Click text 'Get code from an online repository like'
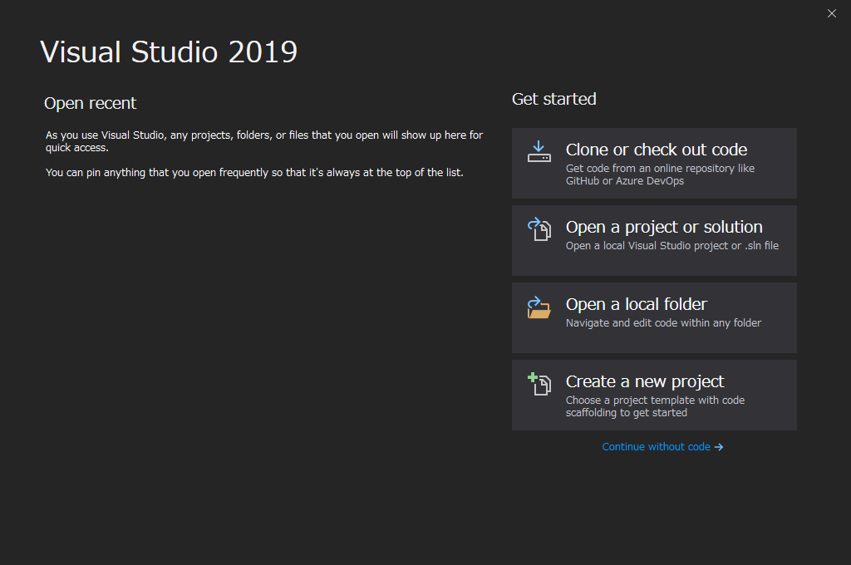 [660, 168]
